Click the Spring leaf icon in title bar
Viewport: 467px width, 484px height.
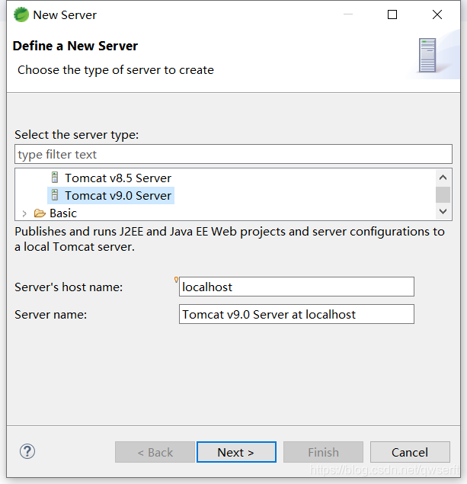point(21,14)
